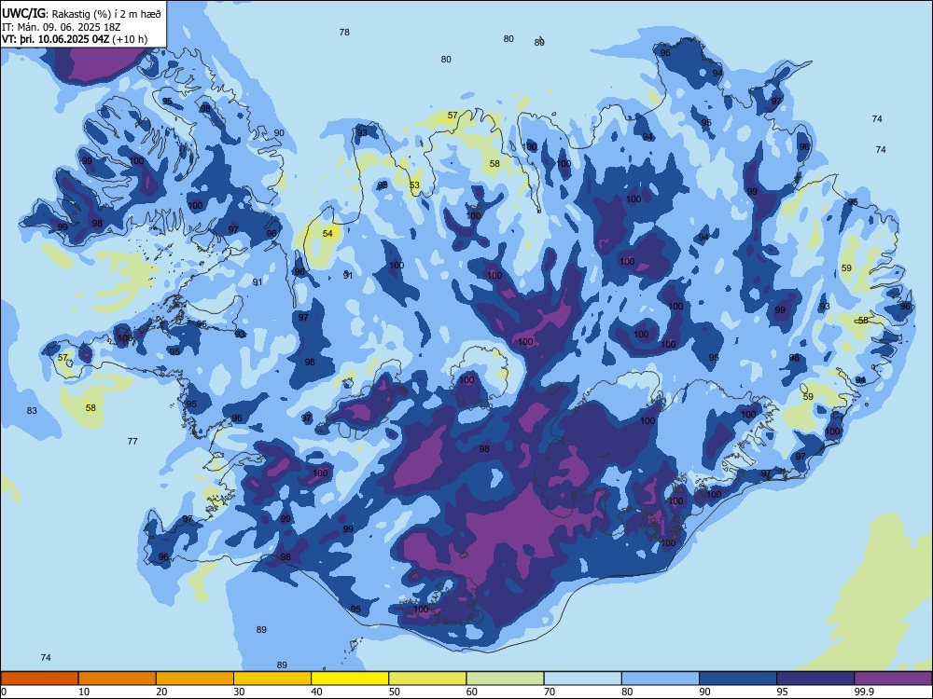Click the '40' legend tick label
The width and height of the screenshot is (933, 699).
click(316, 692)
